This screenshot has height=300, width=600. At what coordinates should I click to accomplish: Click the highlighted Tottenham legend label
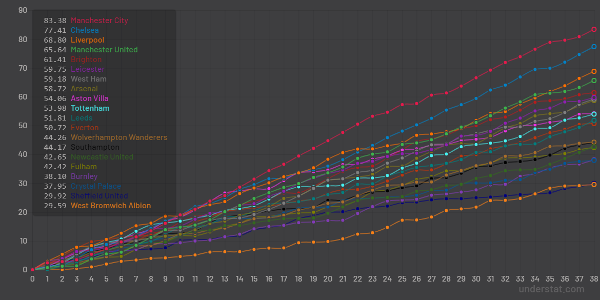(90, 108)
